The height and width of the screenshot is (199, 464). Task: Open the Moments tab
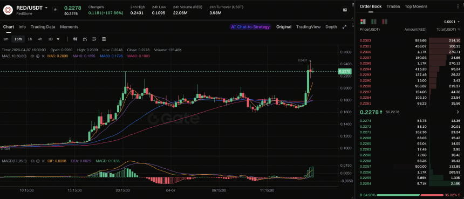[x=69, y=27]
